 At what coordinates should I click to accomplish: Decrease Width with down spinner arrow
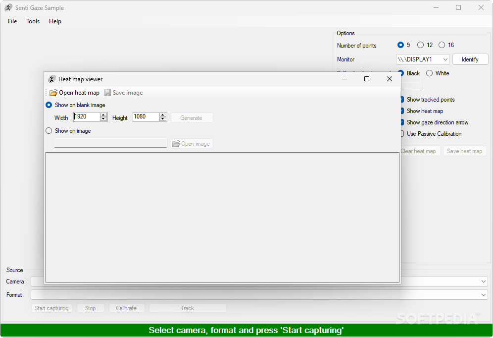pos(103,119)
